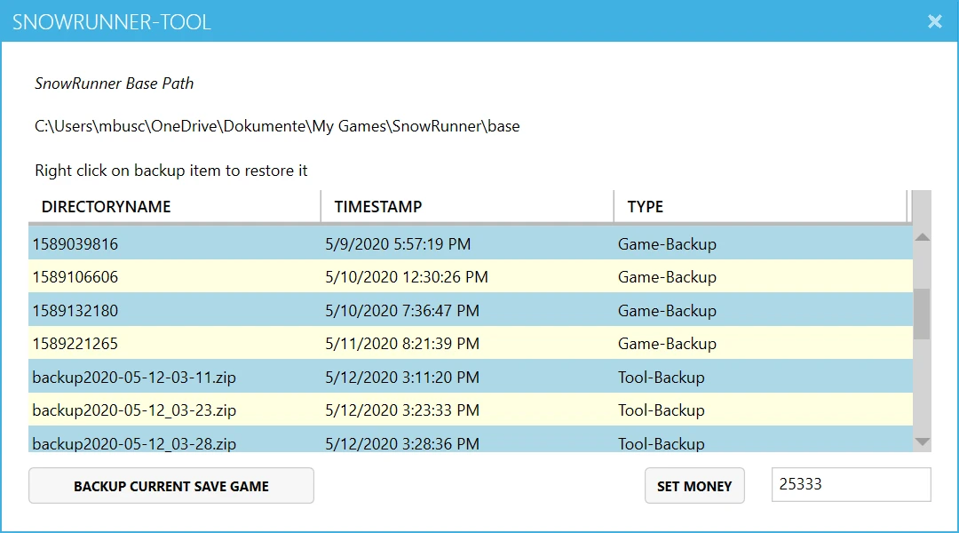Sort backups by the TYPE column header
Viewport: 959px width, 533px height.
pyautogui.click(x=645, y=206)
